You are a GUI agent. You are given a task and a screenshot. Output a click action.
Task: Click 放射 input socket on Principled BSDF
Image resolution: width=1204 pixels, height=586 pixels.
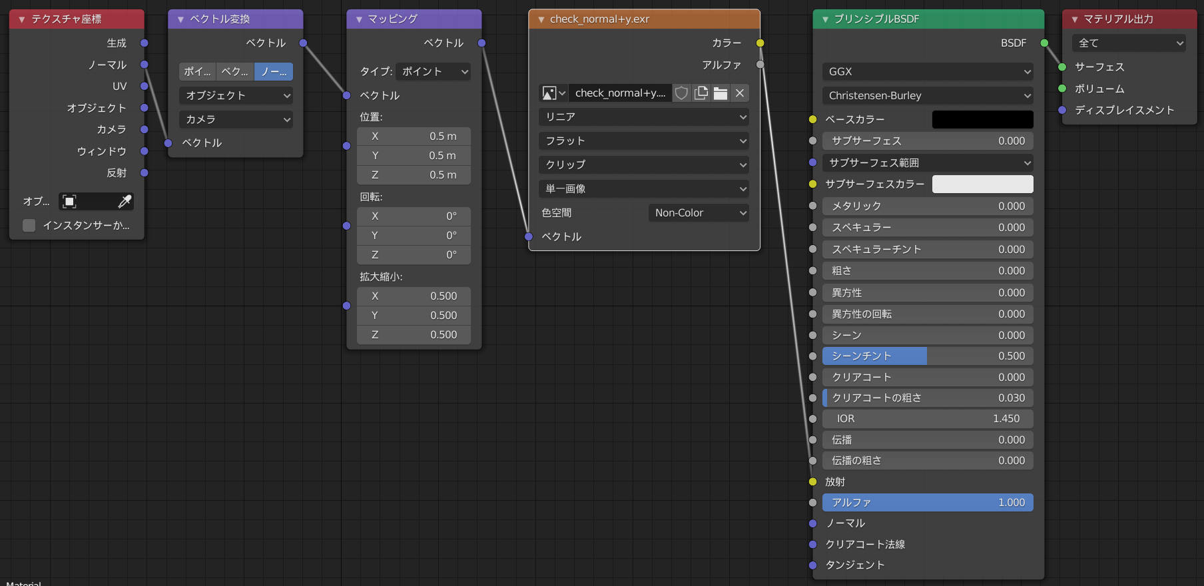tap(812, 481)
